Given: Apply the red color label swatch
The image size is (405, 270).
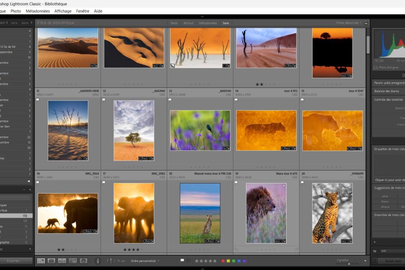Looking at the screenshot, I should pos(223,261).
